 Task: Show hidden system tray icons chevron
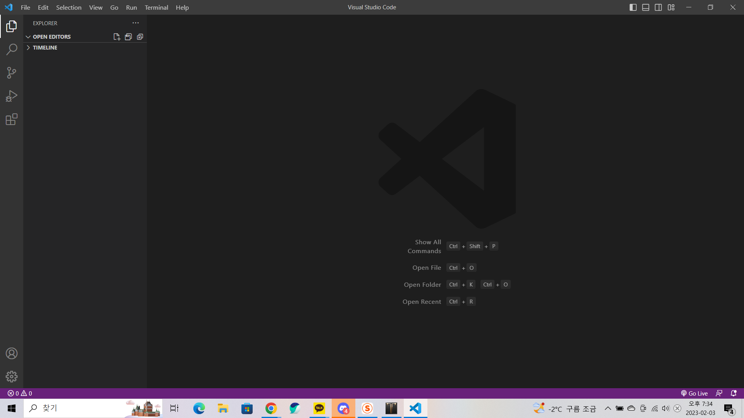tap(608, 408)
